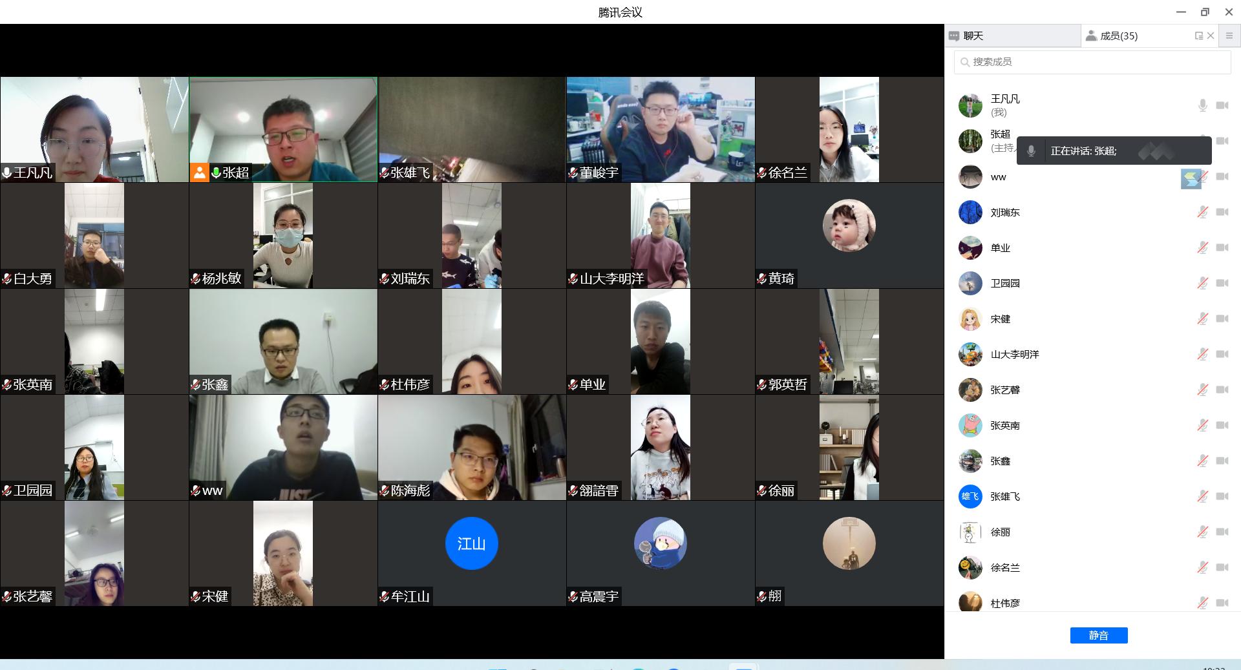Click the camera icon beside 单业 in list

tap(1222, 247)
